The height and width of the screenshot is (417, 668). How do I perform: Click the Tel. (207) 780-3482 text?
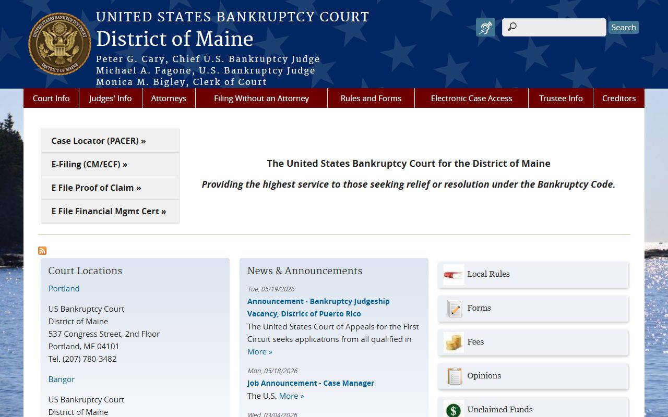(x=82, y=359)
